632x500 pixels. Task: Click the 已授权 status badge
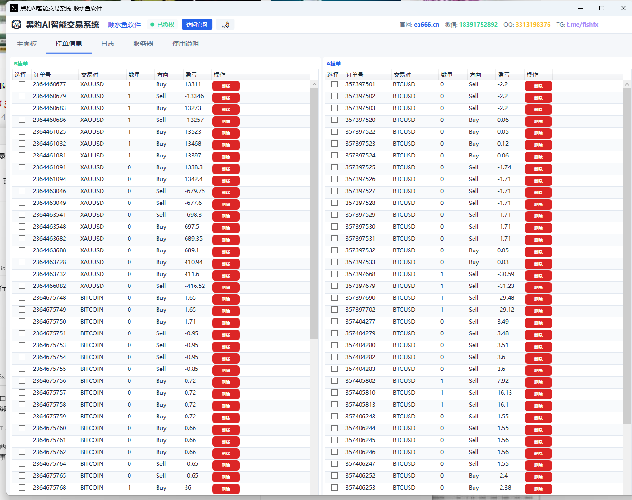pyautogui.click(x=162, y=25)
